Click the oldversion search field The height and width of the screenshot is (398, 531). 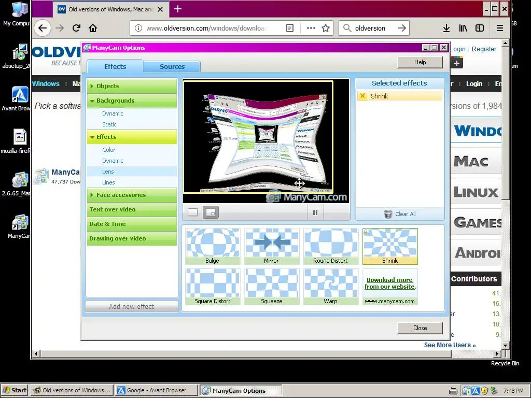pos(374,28)
